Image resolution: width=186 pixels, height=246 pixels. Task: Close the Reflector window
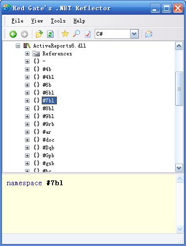tap(178, 8)
